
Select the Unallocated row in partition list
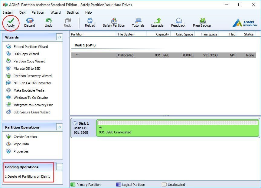pyautogui.click(x=163, y=55)
